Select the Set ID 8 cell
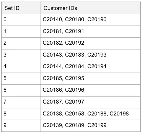 coord(21,114)
